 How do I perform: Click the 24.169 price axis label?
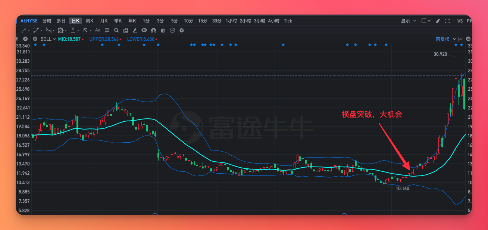pos(23,99)
